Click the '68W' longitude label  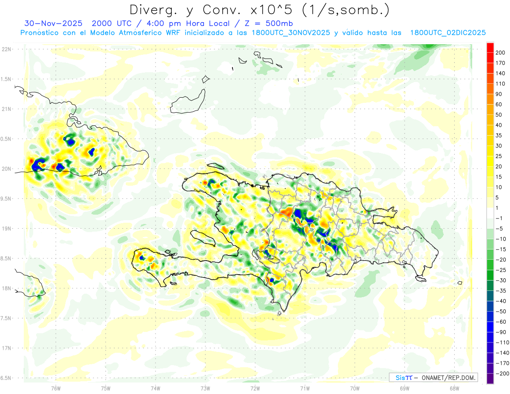tap(454, 388)
